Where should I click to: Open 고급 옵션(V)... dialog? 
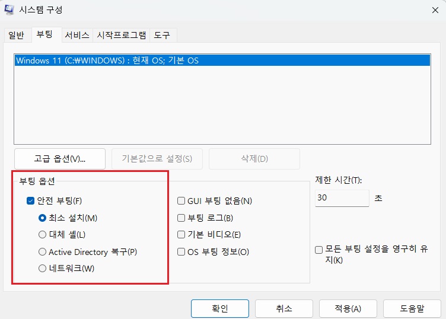click(x=60, y=159)
